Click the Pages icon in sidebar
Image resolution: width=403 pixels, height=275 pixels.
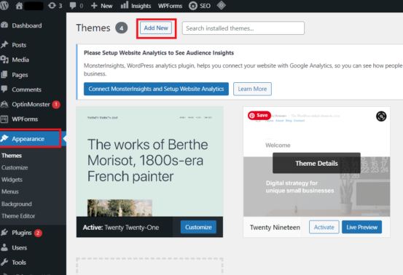(4, 75)
